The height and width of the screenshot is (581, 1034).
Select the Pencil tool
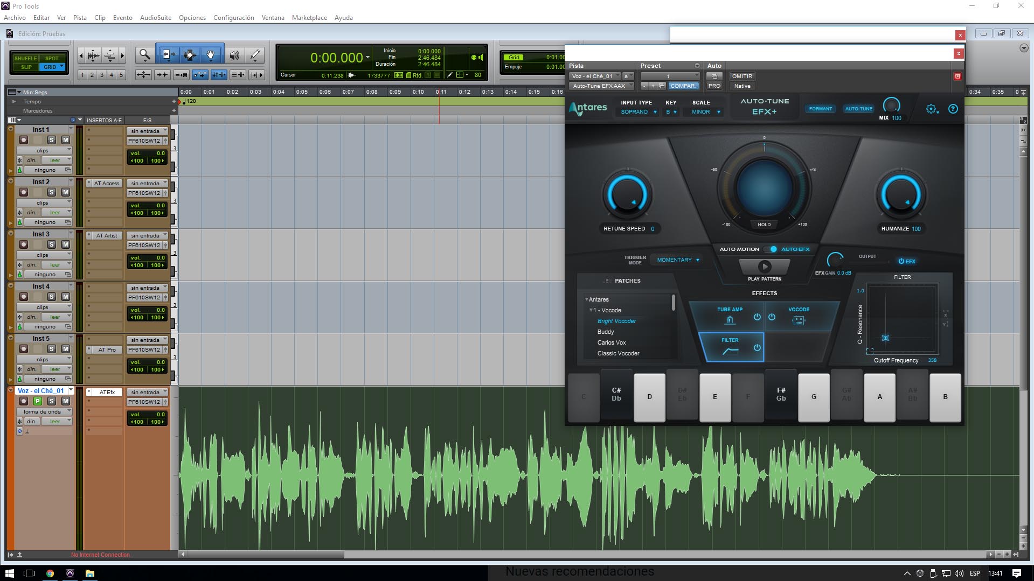coord(254,54)
